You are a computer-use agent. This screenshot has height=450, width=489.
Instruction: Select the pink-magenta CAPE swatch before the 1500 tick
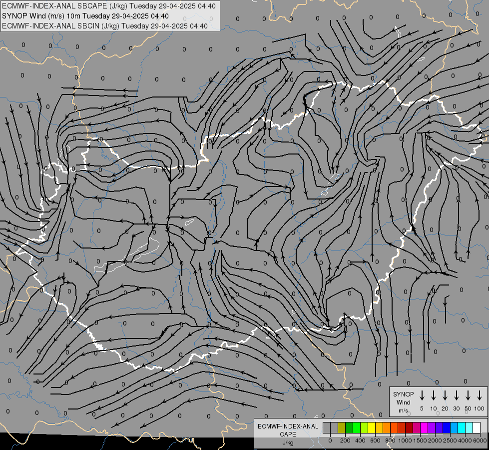click(x=417, y=428)
